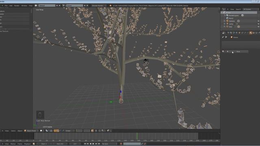Viewport: 260px width, 146px height.
Task: Click the Blender logo in info header
Action: point(110,6)
